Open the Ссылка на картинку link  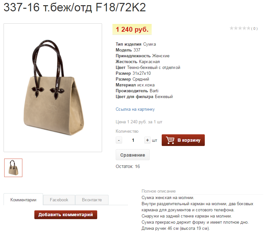(x=135, y=109)
